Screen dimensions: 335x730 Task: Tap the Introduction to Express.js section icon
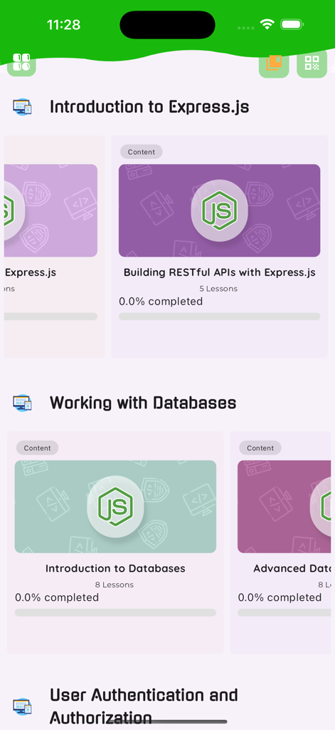tap(22, 107)
